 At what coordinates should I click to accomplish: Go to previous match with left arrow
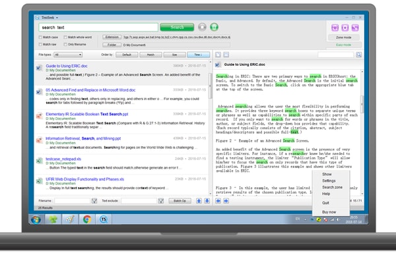218,201
